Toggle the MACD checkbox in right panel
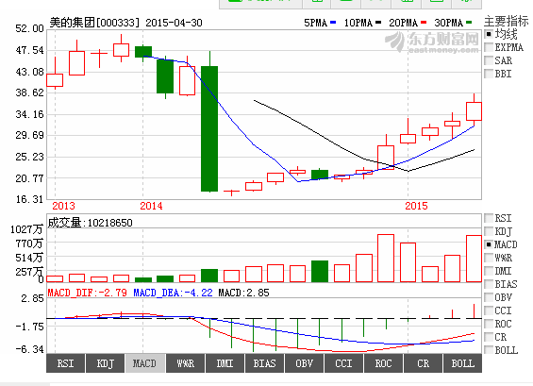This screenshot has height=386, width=533. pyautogui.click(x=489, y=244)
